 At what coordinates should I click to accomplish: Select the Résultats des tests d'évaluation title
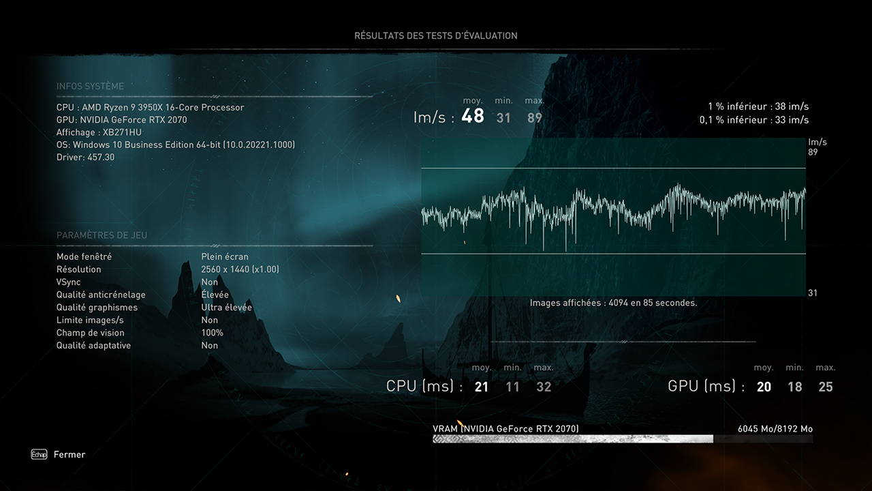pyautogui.click(x=435, y=35)
